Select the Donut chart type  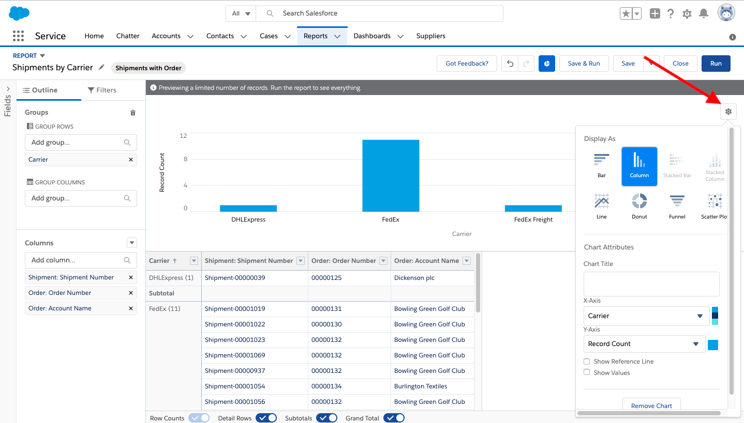639,206
